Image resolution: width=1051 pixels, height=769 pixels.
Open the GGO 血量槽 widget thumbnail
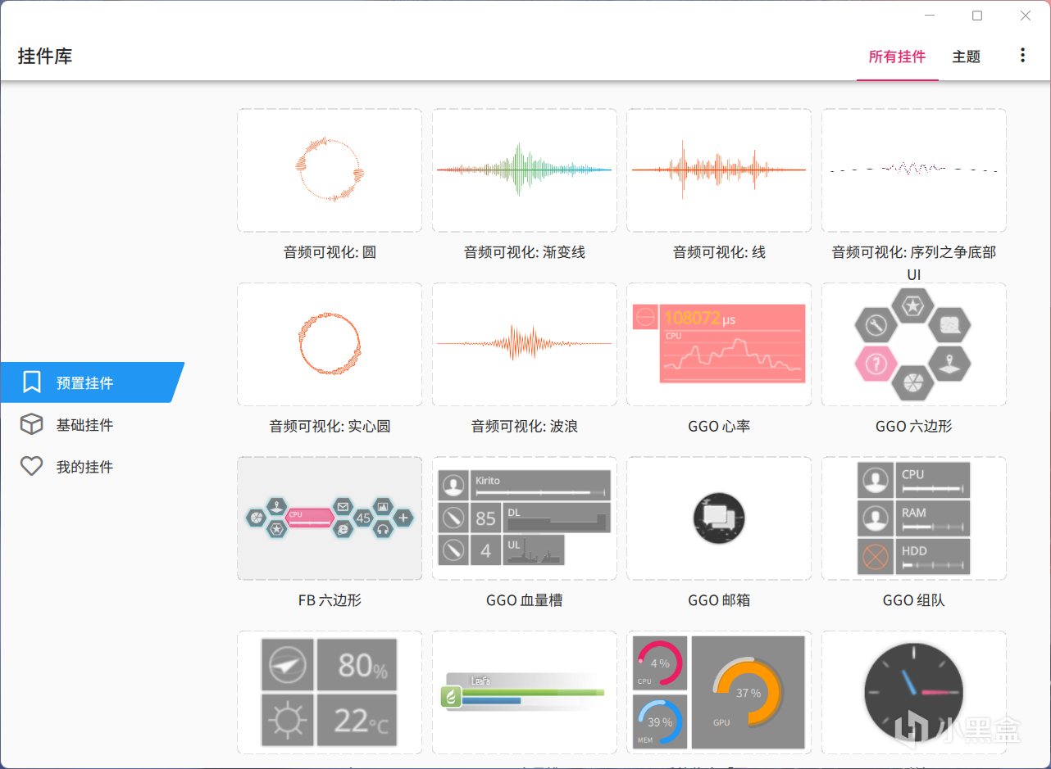pyautogui.click(x=525, y=518)
